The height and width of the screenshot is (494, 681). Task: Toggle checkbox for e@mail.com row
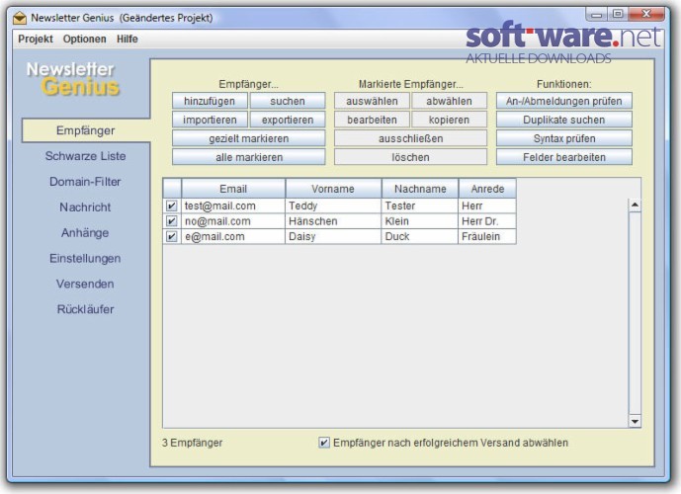point(172,236)
